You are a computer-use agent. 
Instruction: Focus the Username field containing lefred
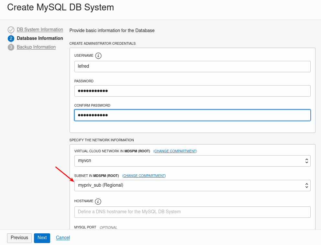click(x=193, y=66)
